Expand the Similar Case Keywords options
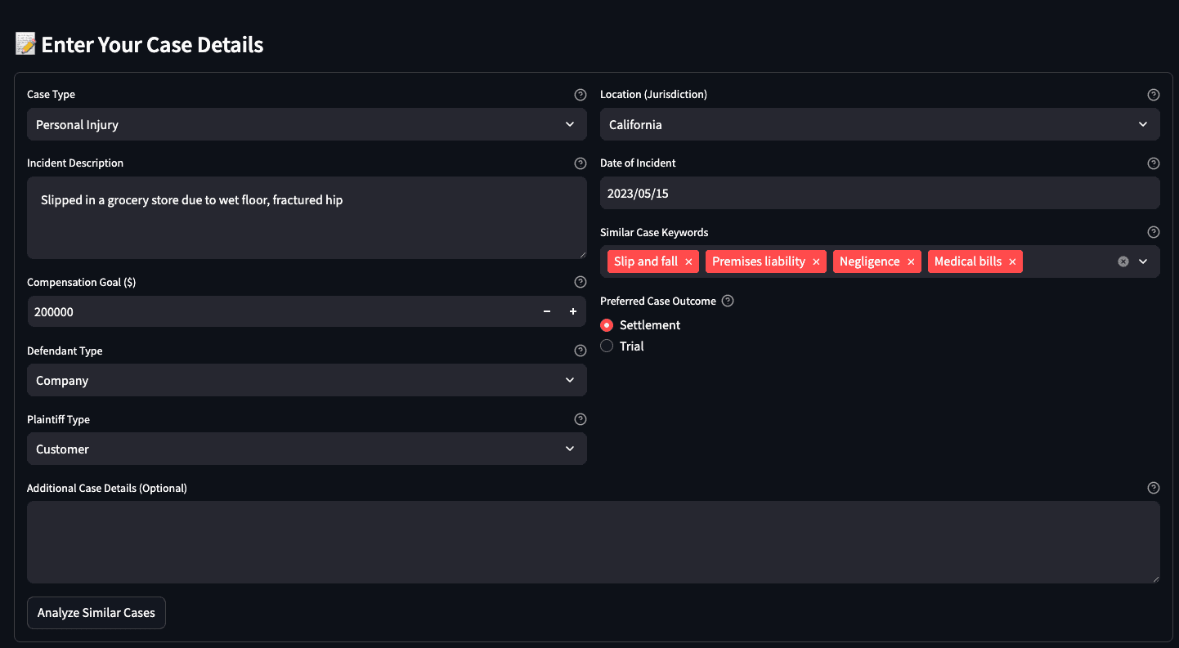Image resolution: width=1179 pixels, height=648 pixels. click(1143, 261)
